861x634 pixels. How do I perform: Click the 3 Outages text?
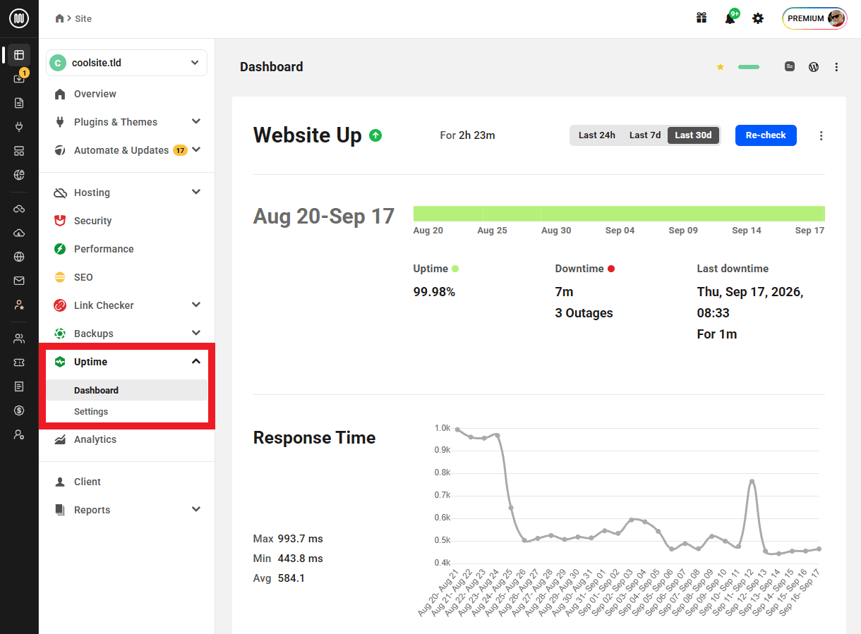584,313
